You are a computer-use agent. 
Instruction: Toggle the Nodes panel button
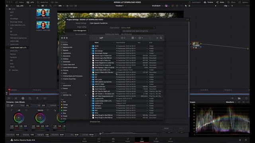pos(220,2)
